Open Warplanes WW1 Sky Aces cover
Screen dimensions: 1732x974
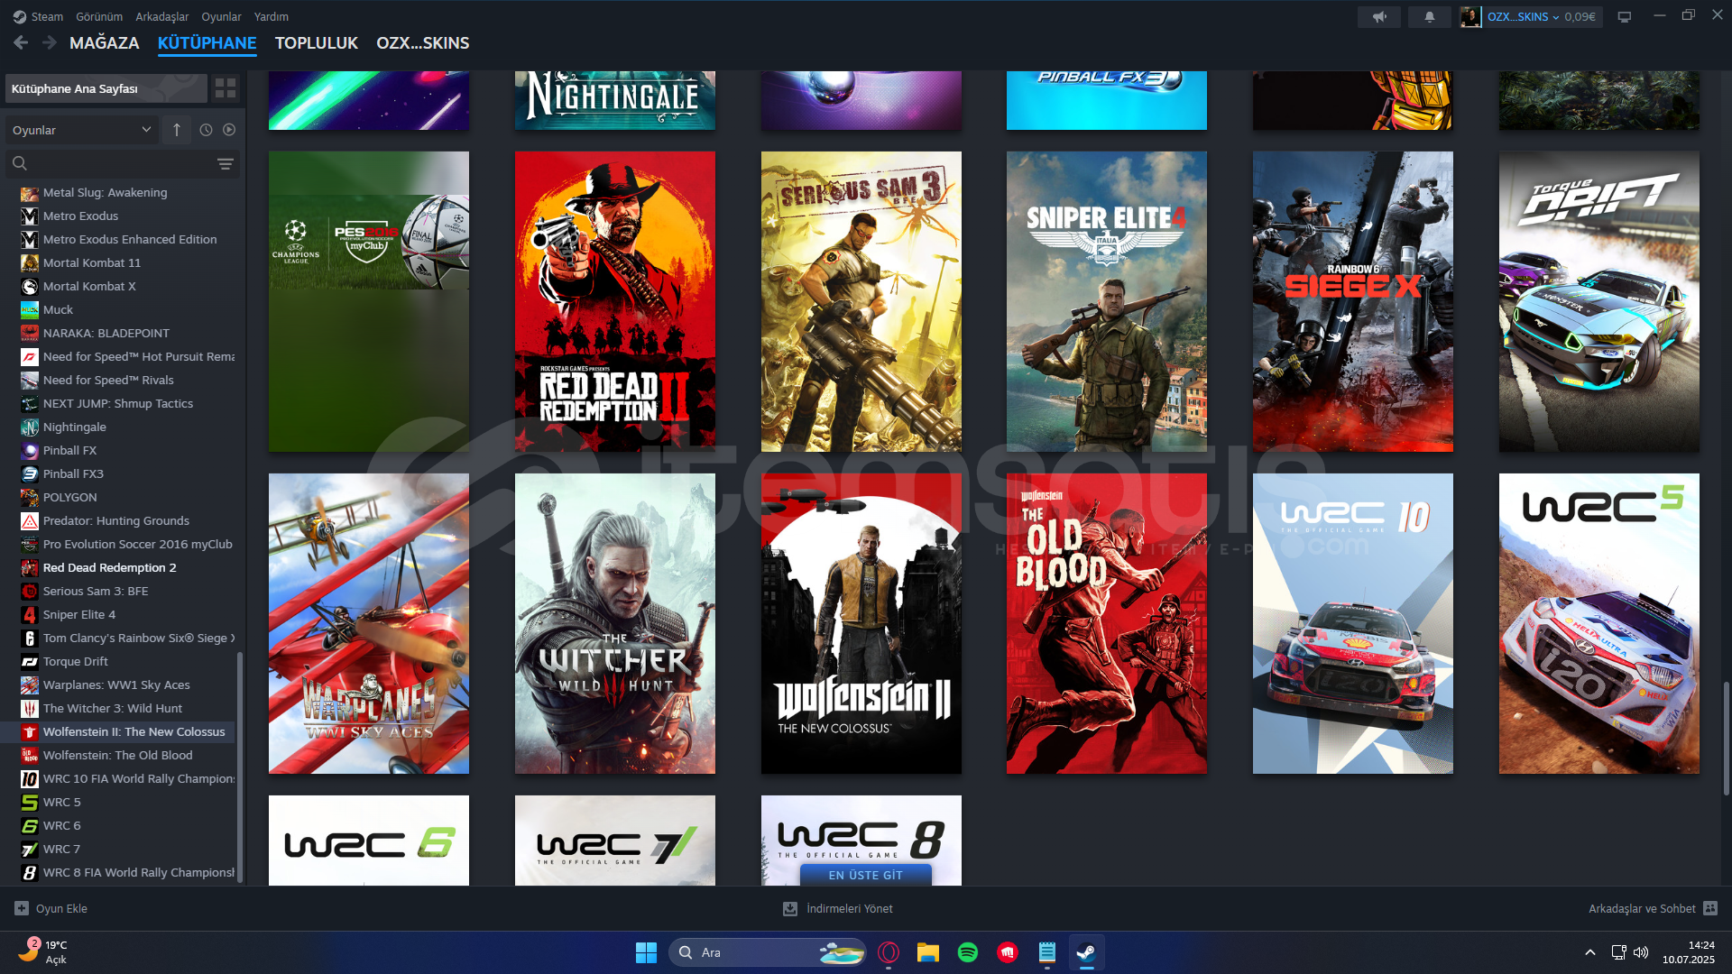point(369,623)
